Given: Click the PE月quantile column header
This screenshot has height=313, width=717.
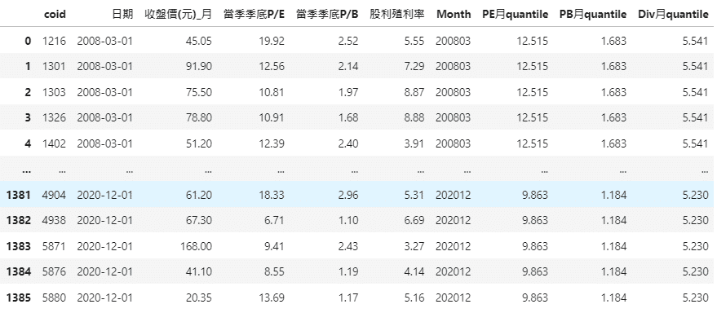Looking at the screenshot, I should click(x=515, y=14).
